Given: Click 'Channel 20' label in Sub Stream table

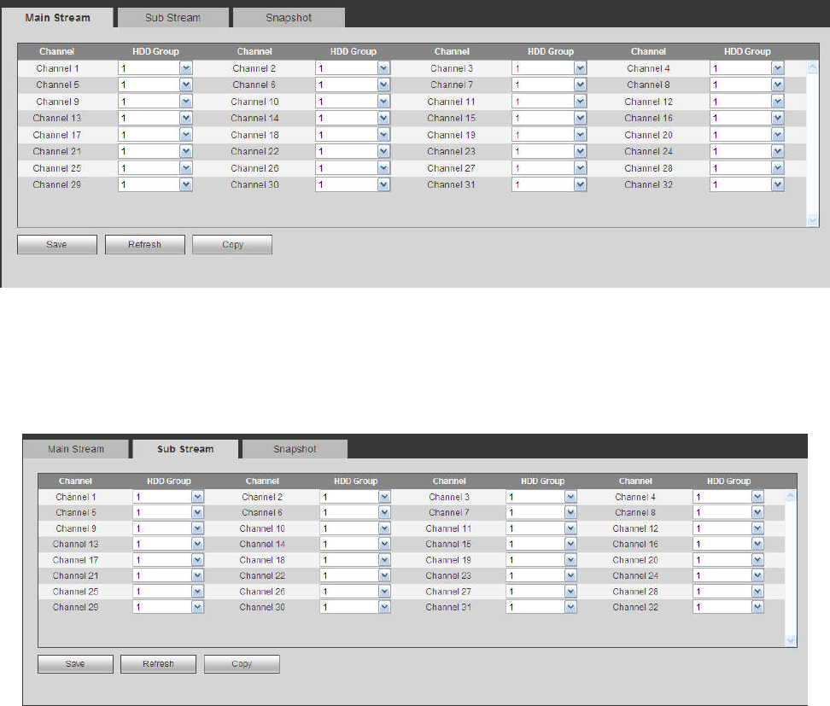Looking at the screenshot, I should coord(635,560).
